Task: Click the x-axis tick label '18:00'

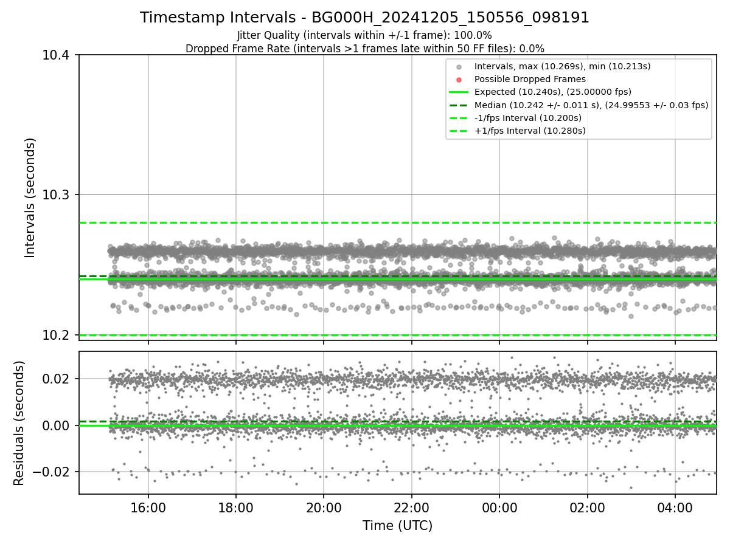Action: (236, 507)
